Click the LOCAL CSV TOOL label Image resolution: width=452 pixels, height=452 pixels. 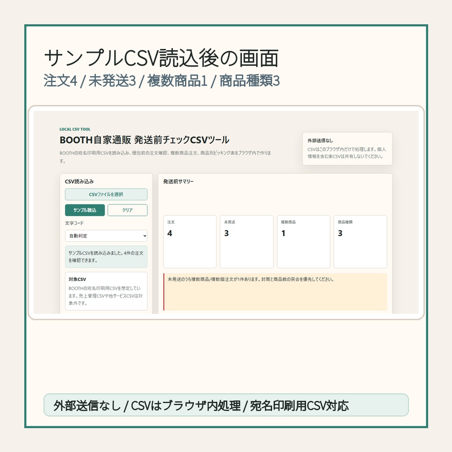[x=75, y=129]
